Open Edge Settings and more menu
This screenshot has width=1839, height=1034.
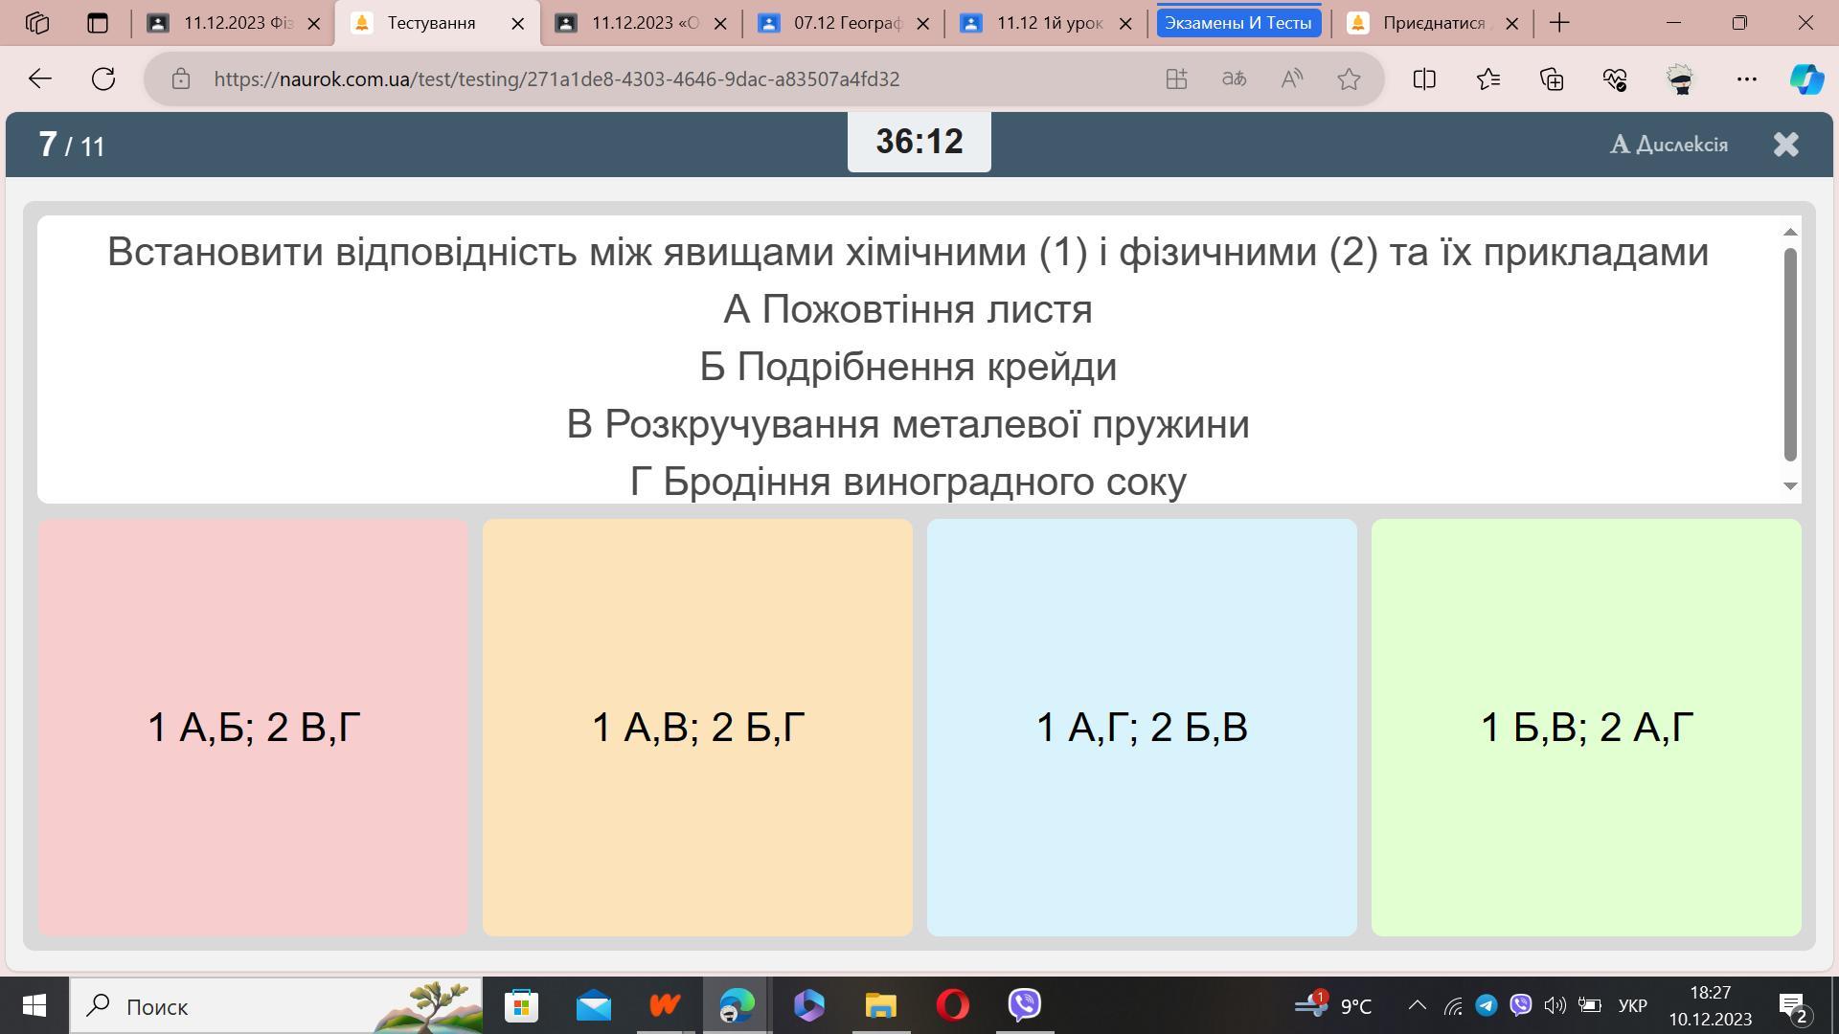tap(1746, 79)
